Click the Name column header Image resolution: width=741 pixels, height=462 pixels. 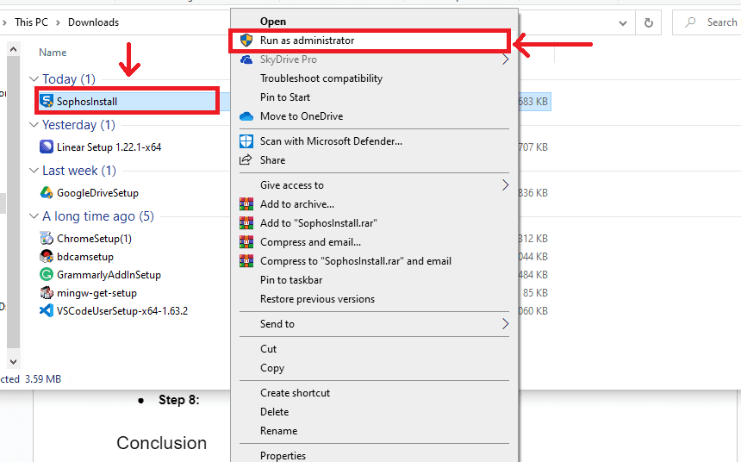tap(53, 53)
